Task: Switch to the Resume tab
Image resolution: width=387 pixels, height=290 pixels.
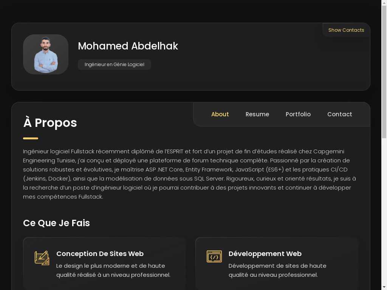Action: (257, 114)
